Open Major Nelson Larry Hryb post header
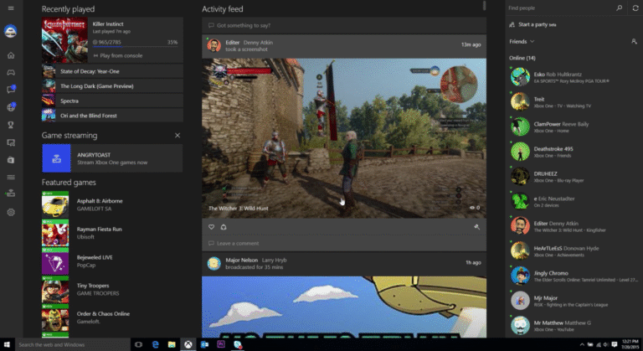Image resolution: width=643 pixels, height=351 pixels. (x=344, y=264)
